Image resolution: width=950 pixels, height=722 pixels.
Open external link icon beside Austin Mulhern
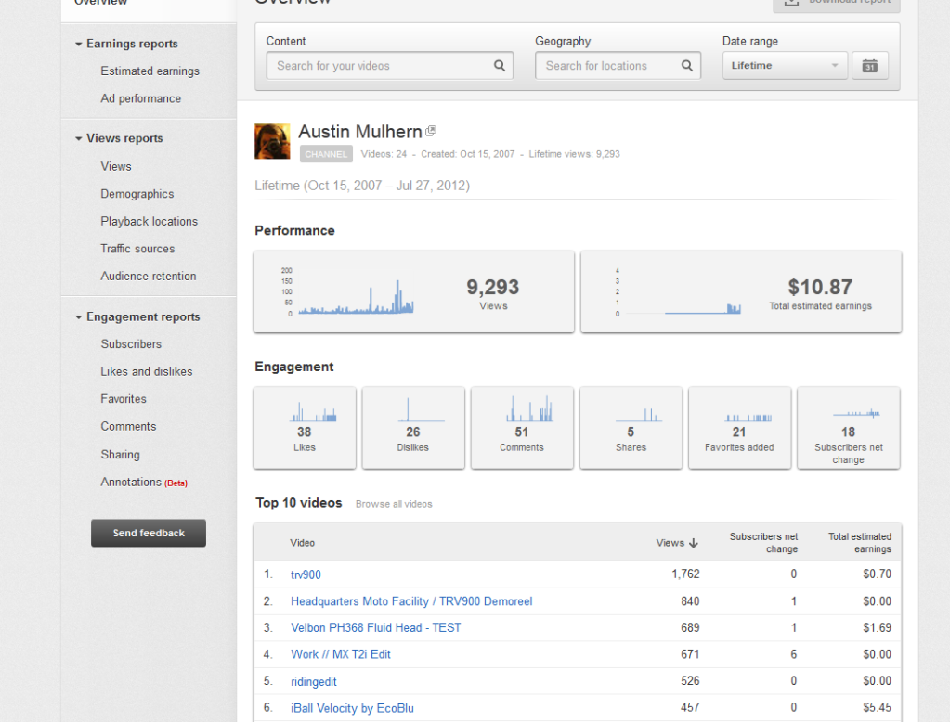(x=431, y=132)
